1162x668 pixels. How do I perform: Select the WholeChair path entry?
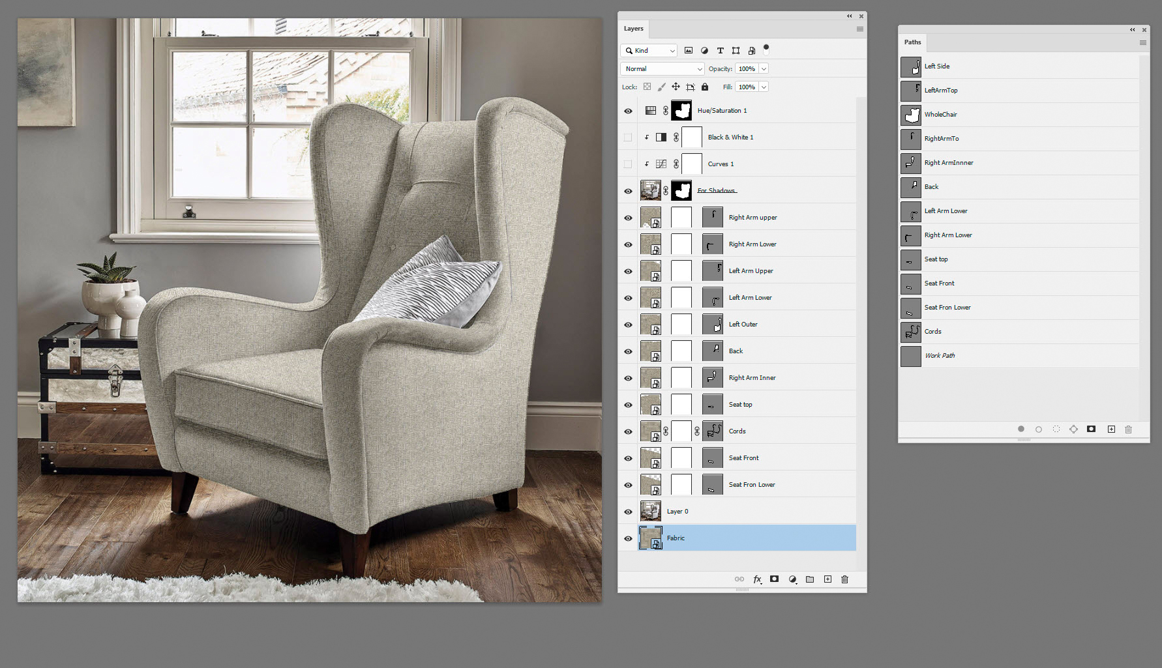pyautogui.click(x=942, y=114)
